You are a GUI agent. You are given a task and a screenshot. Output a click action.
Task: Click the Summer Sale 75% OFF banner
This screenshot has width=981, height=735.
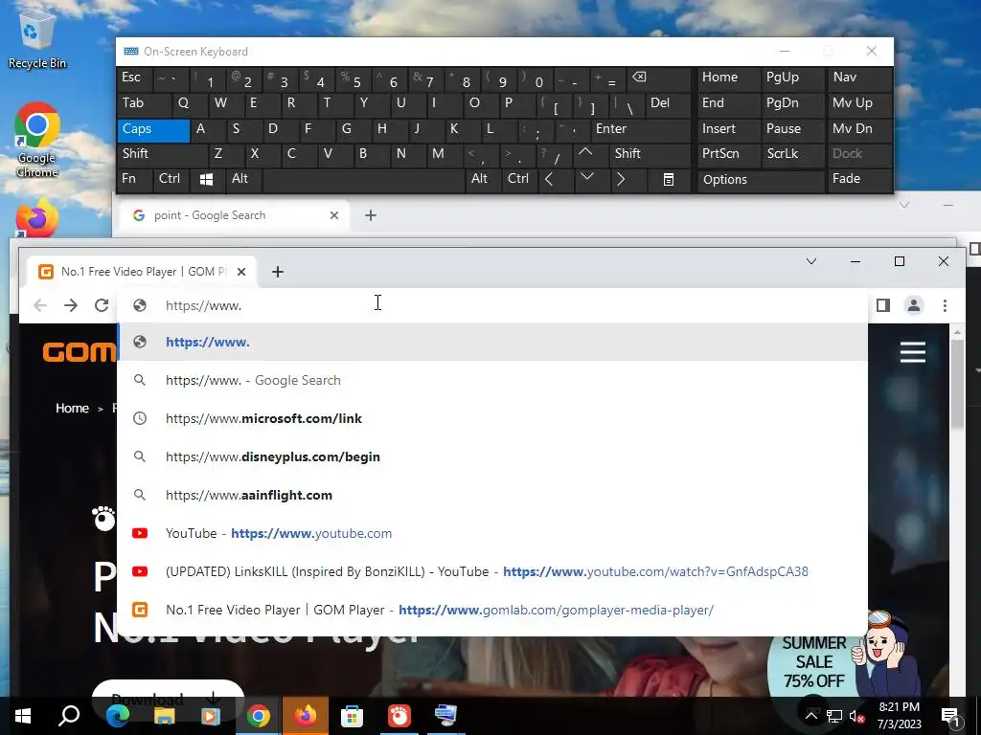(814, 662)
